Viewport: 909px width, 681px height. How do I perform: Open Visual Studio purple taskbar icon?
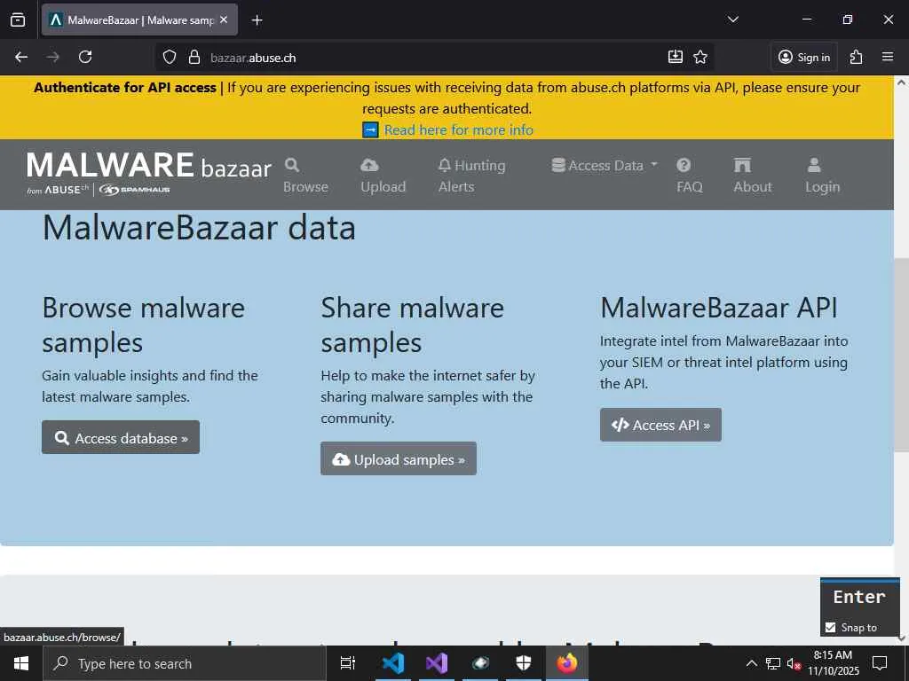(437, 663)
